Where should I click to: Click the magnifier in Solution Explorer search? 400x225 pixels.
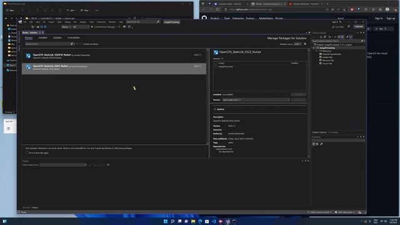click(x=362, y=41)
